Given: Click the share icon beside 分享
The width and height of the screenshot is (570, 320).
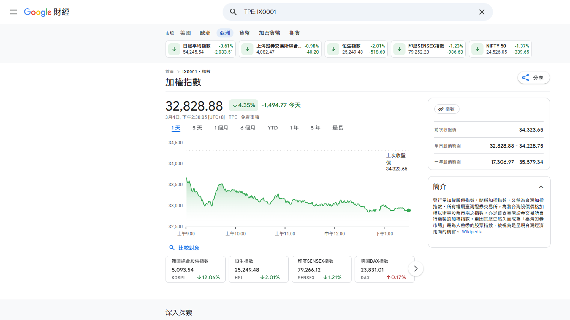Looking at the screenshot, I should pyautogui.click(x=525, y=77).
